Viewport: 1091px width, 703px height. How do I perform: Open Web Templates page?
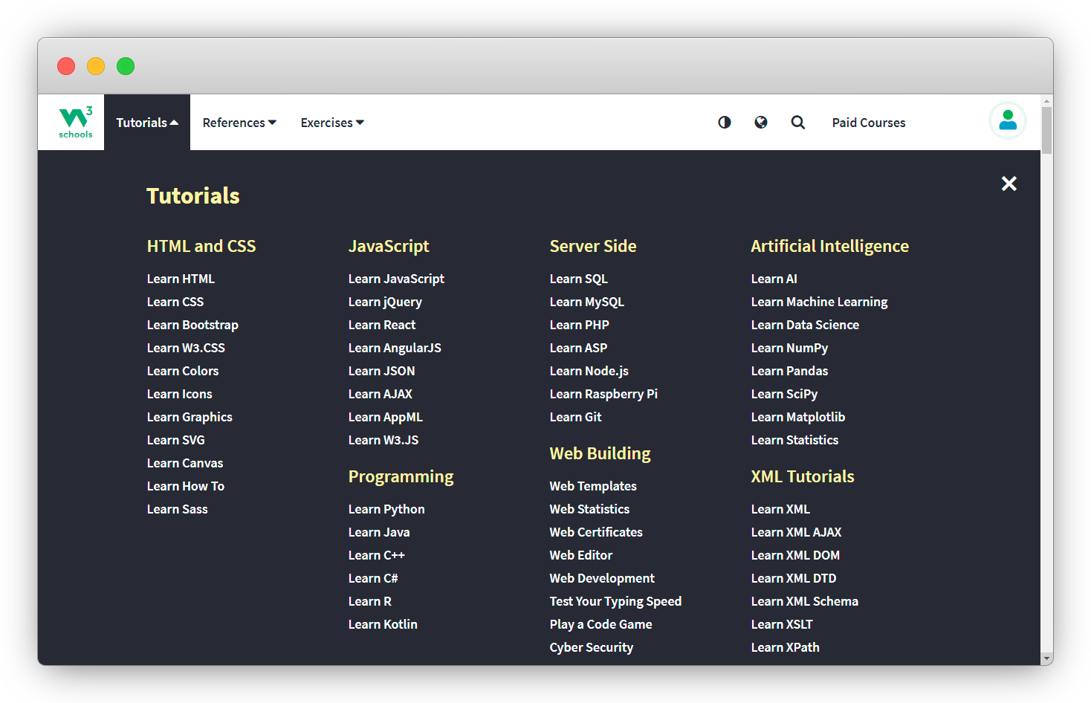coord(593,486)
